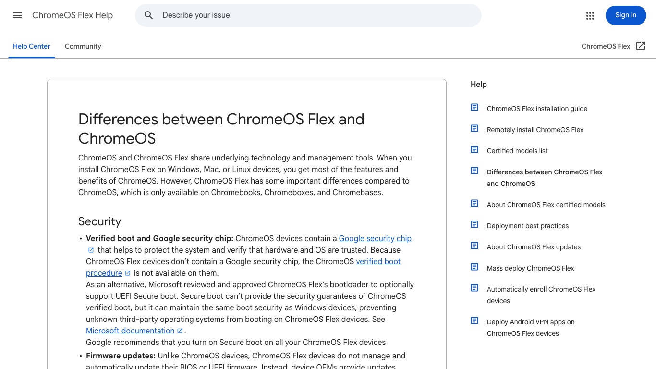Click article icon beside Deployment best practices
The width and height of the screenshot is (656, 369).
474,224
